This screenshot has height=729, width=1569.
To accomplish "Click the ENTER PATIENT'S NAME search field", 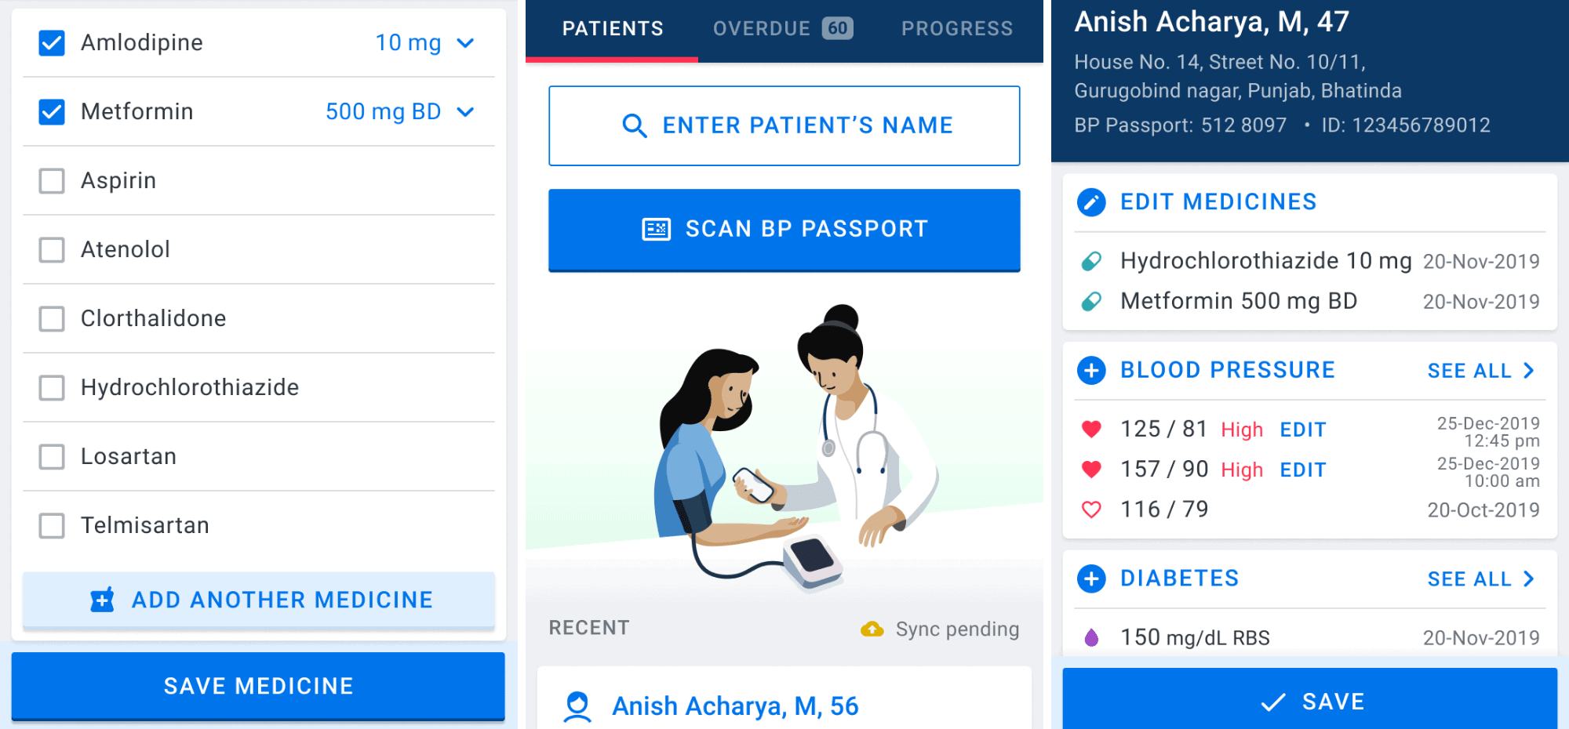I will [784, 125].
